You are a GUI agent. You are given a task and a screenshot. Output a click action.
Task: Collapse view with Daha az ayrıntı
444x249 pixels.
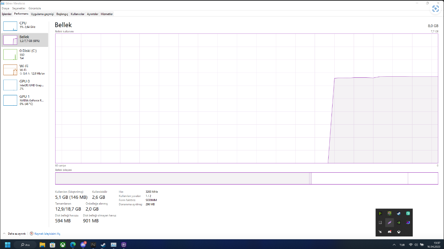tap(14, 234)
